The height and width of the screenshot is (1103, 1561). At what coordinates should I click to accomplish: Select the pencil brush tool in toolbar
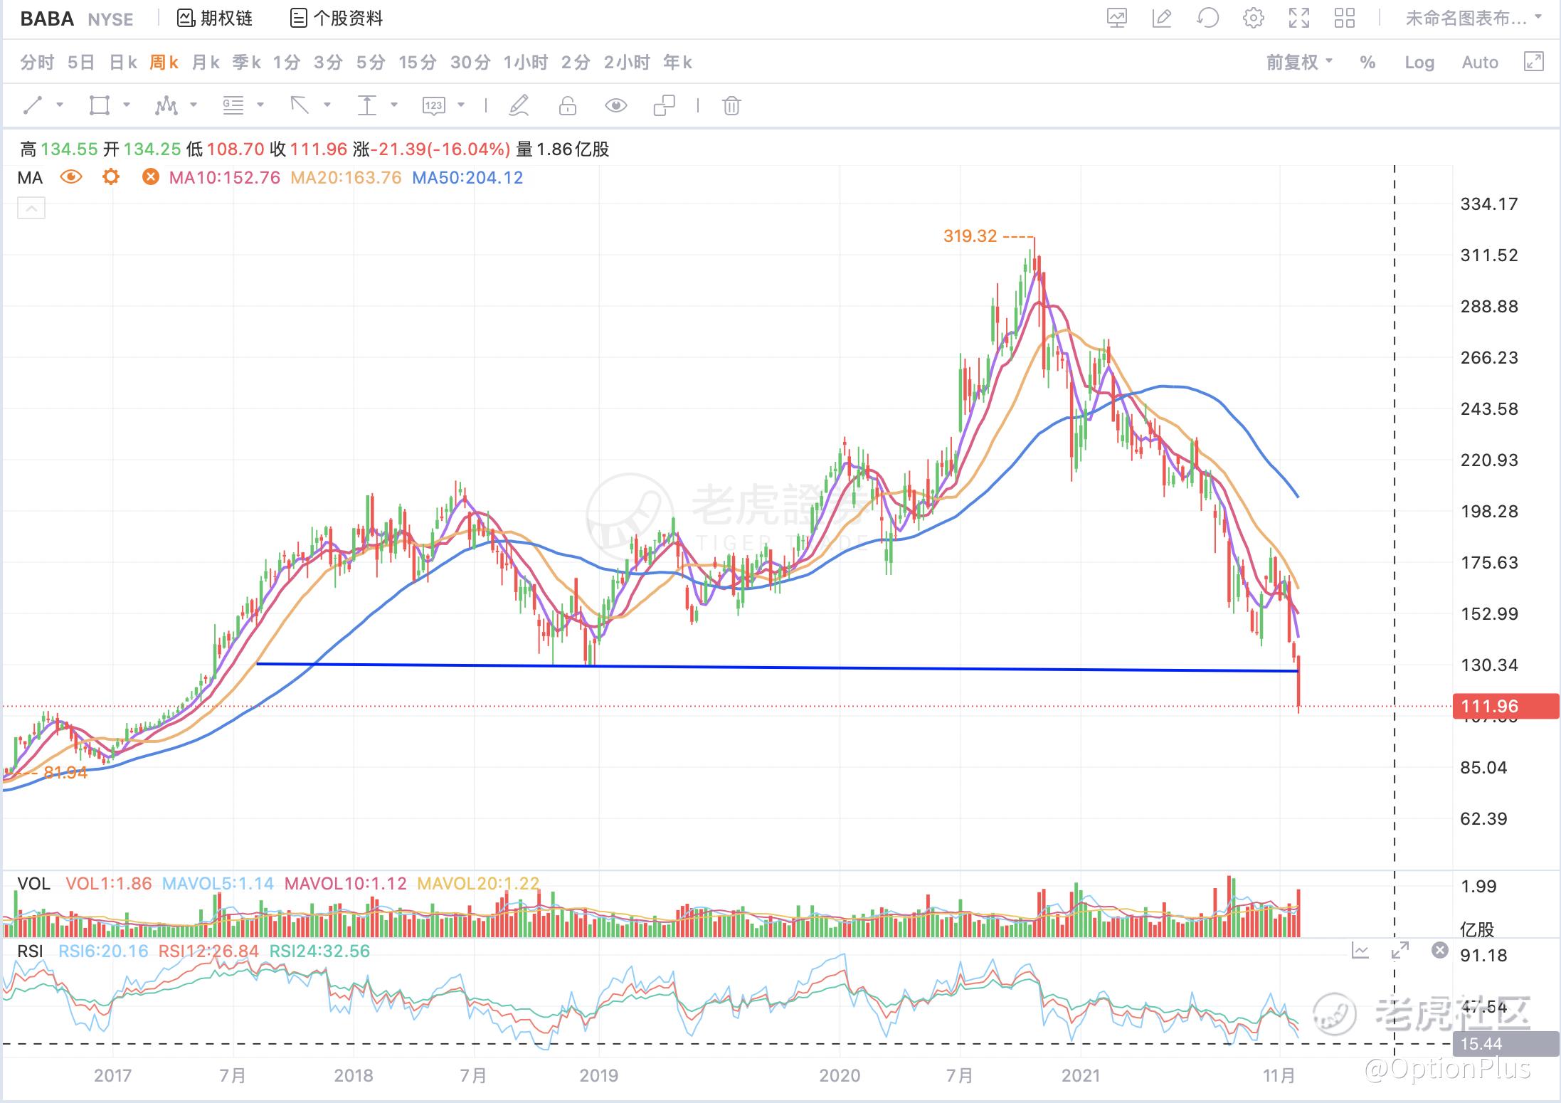tap(519, 105)
